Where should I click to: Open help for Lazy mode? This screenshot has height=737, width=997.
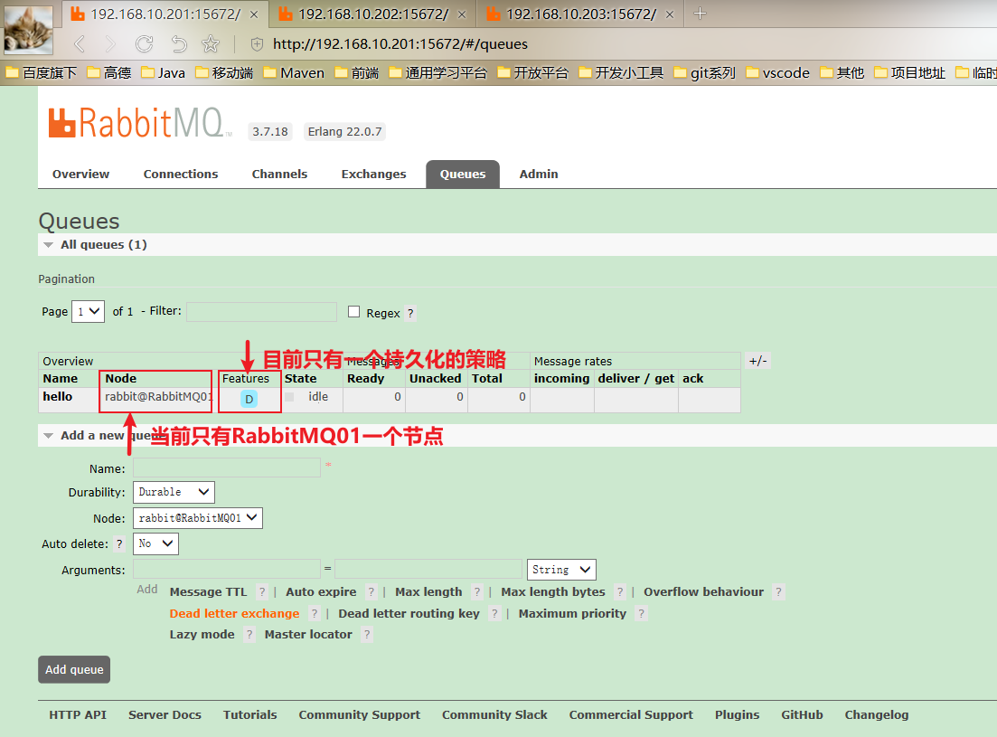coord(249,635)
